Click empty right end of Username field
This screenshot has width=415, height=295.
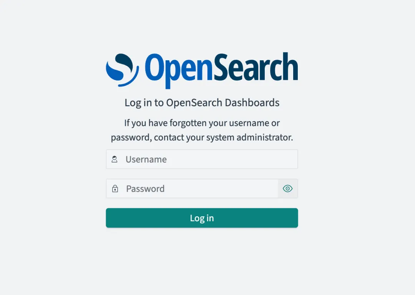[x=278, y=159]
